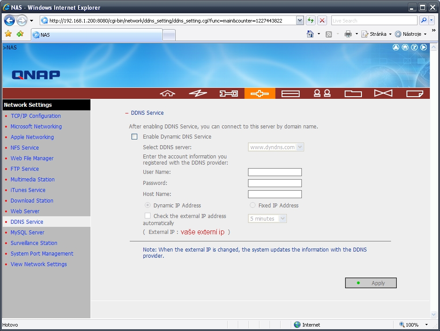Go back with the browser Back arrow
This screenshot has height=331, width=440.
pos(10,20)
